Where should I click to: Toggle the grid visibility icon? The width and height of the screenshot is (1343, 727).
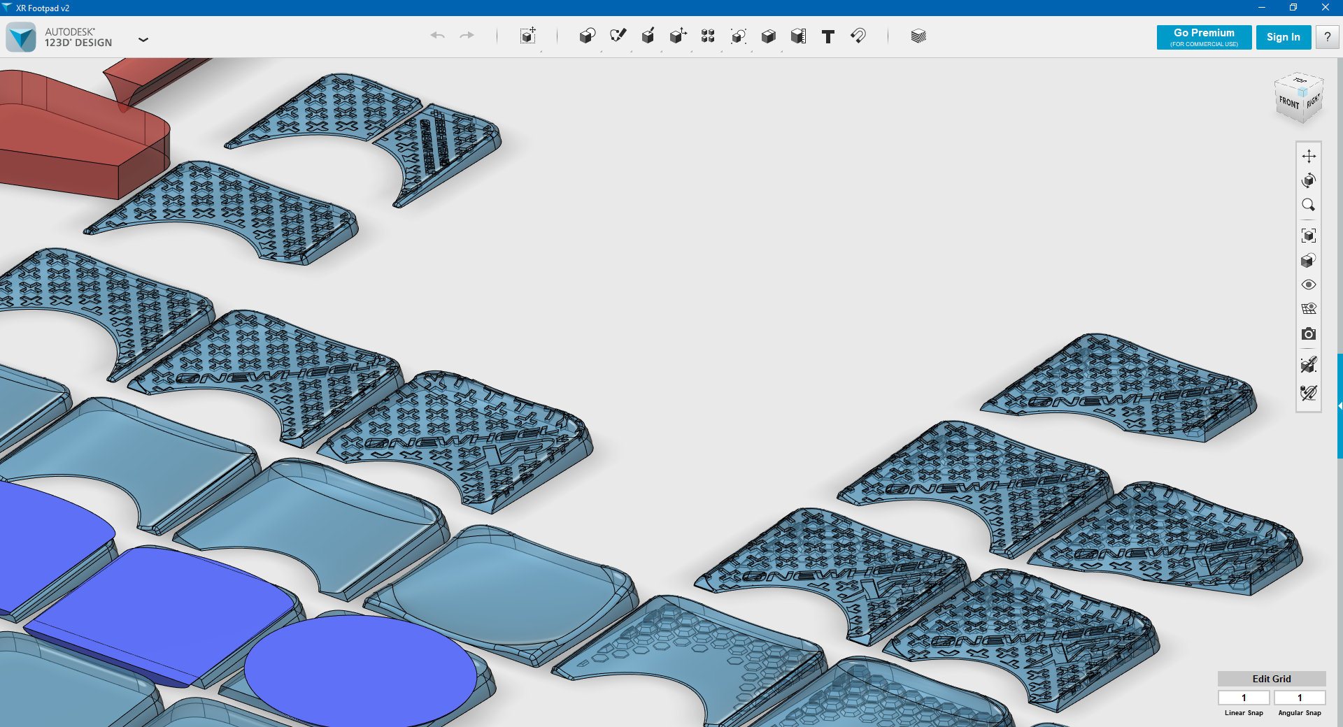(x=1309, y=309)
